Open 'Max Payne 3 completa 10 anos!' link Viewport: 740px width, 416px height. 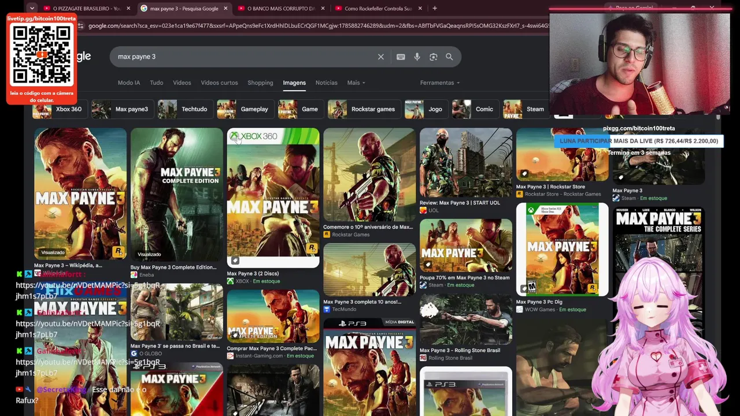coord(362,302)
